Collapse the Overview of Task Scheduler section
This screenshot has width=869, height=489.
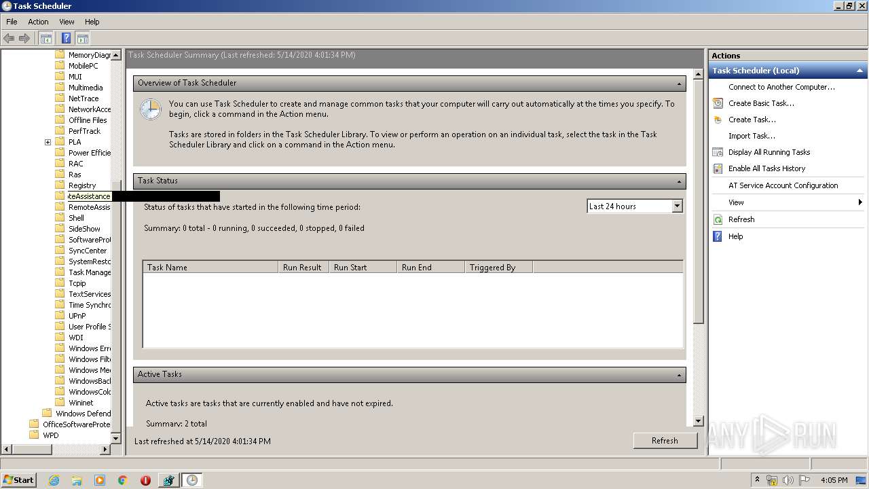click(x=679, y=84)
